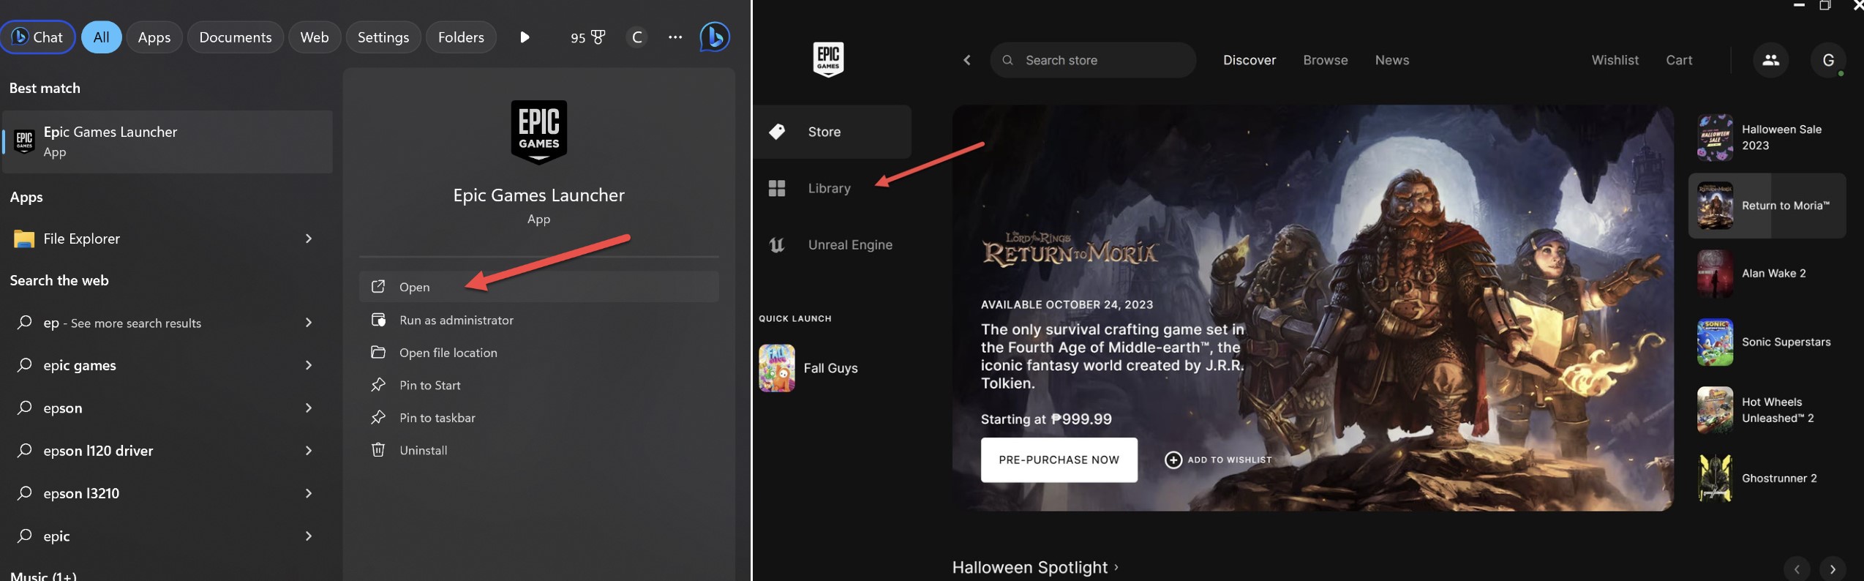Image resolution: width=1864 pixels, height=581 pixels.
Task: Open the G account profile avatar
Action: 1828,60
